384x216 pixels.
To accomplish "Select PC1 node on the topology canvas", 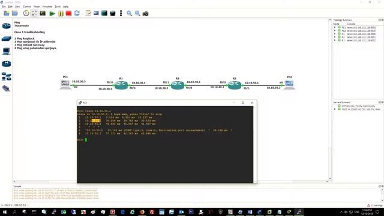I will [x=65, y=84].
